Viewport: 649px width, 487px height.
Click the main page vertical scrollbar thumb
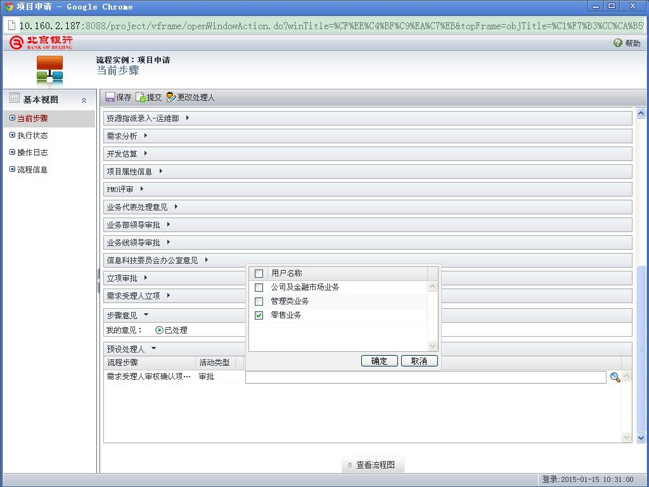coord(641,349)
